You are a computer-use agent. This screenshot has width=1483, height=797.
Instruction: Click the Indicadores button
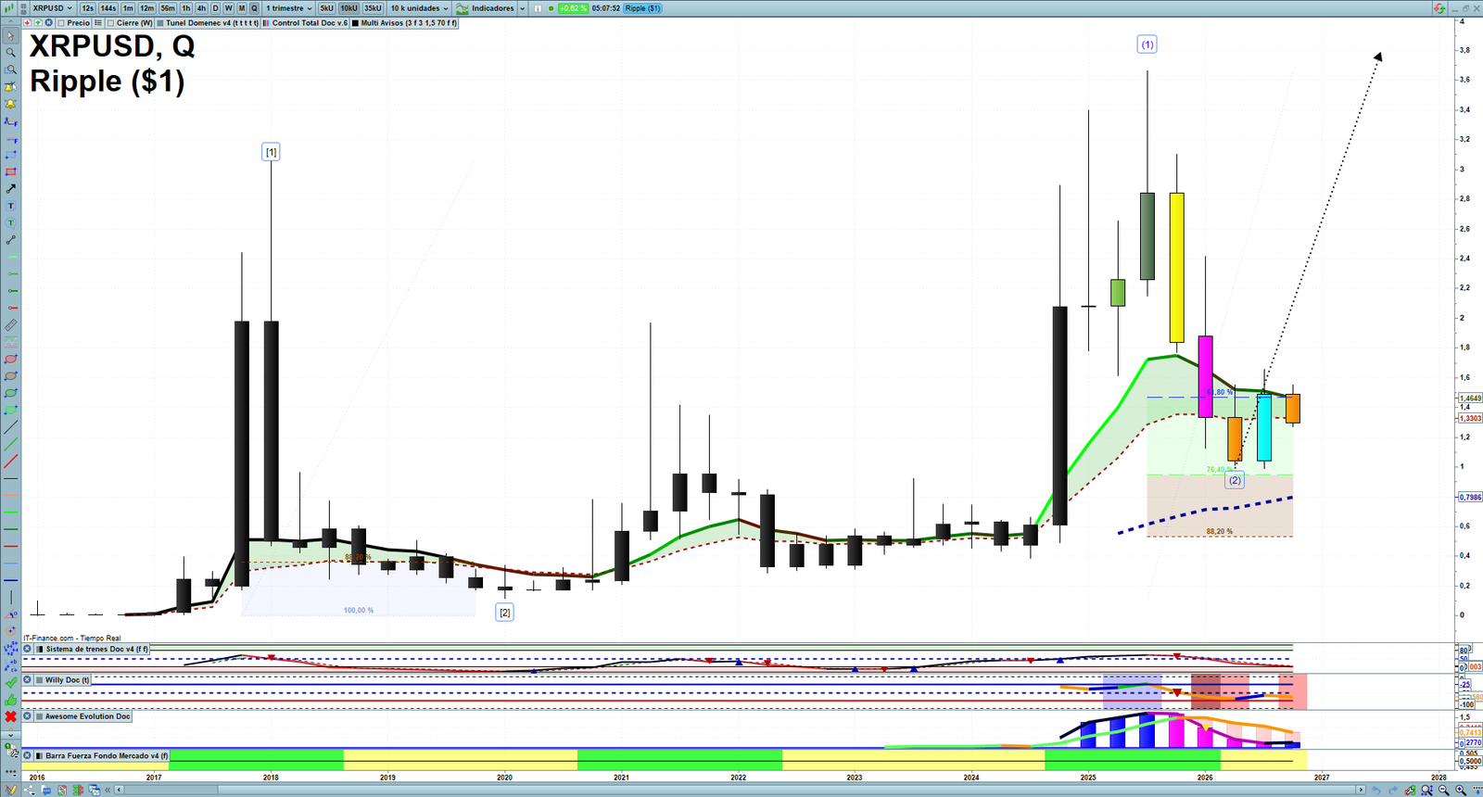pyautogui.click(x=485, y=8)
